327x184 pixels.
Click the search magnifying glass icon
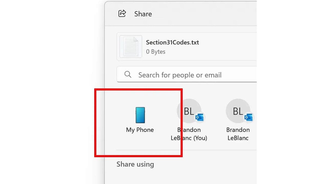pyautogui.click(x=128, y=74)
